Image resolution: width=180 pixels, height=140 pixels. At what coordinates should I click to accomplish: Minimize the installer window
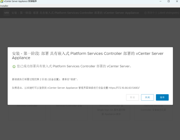click(161, 1)
